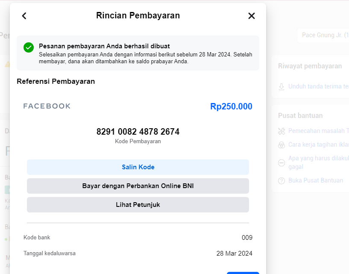Choose Bayar dengan Perbankan Online BNI
349x274 pixels.
click(x=138, y=186)
